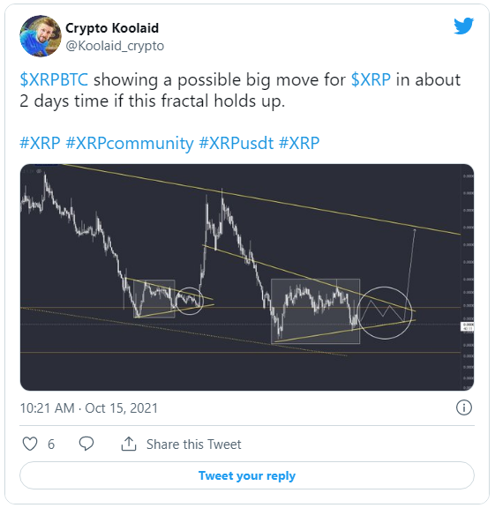
Task: Open the last #XRP hashtag
Action: pos(299,143)
